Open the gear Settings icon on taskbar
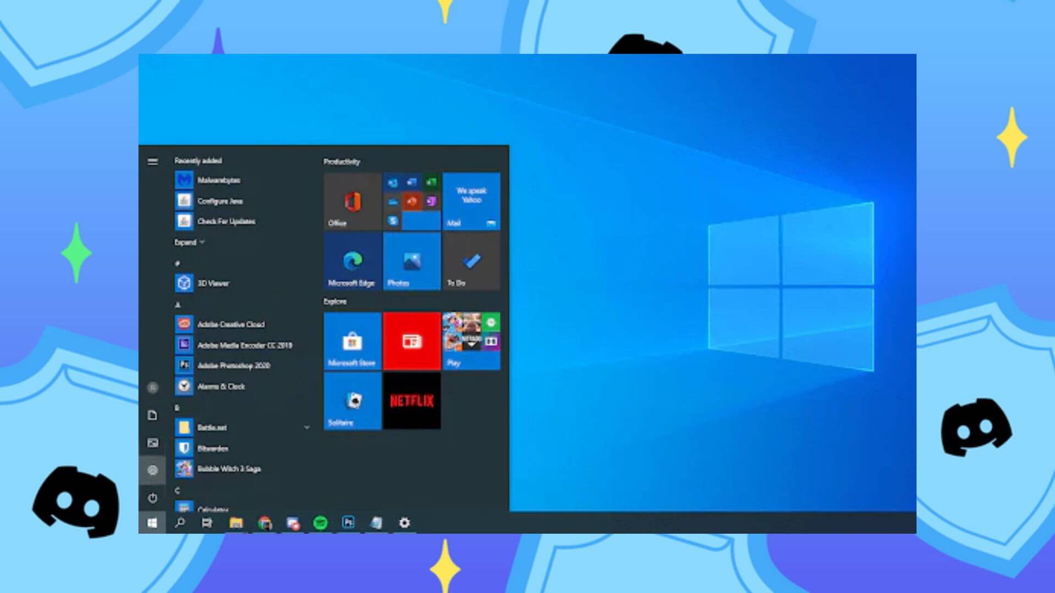Viewport: 1055px width, 593px height. pos(404,523)
